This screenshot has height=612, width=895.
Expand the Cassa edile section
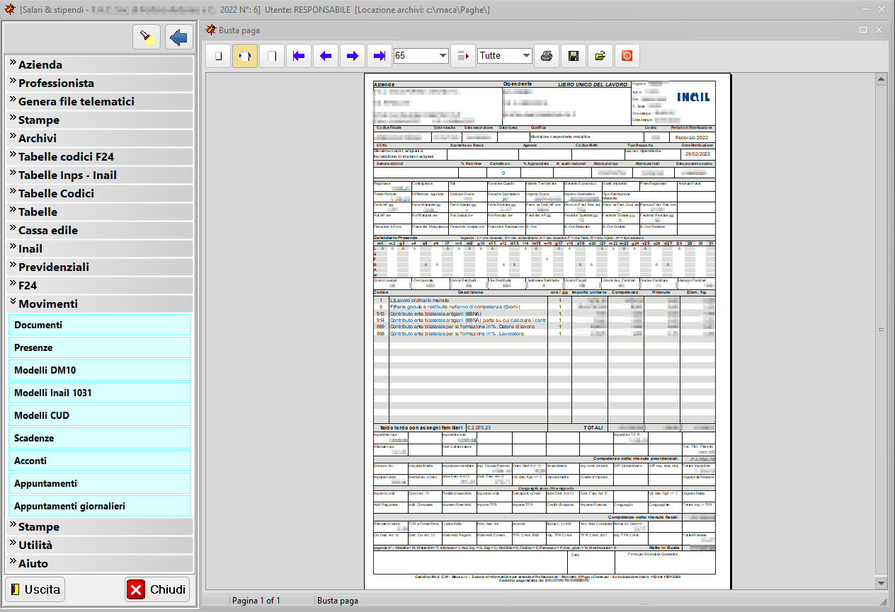coord(100,230)
